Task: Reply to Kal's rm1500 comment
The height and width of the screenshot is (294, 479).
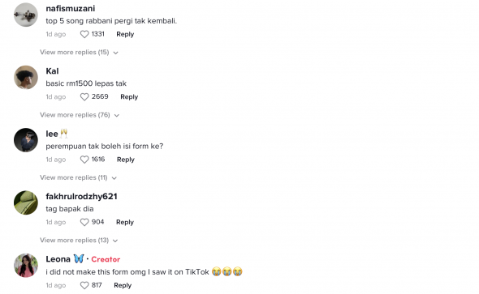Action: (129, 97)
